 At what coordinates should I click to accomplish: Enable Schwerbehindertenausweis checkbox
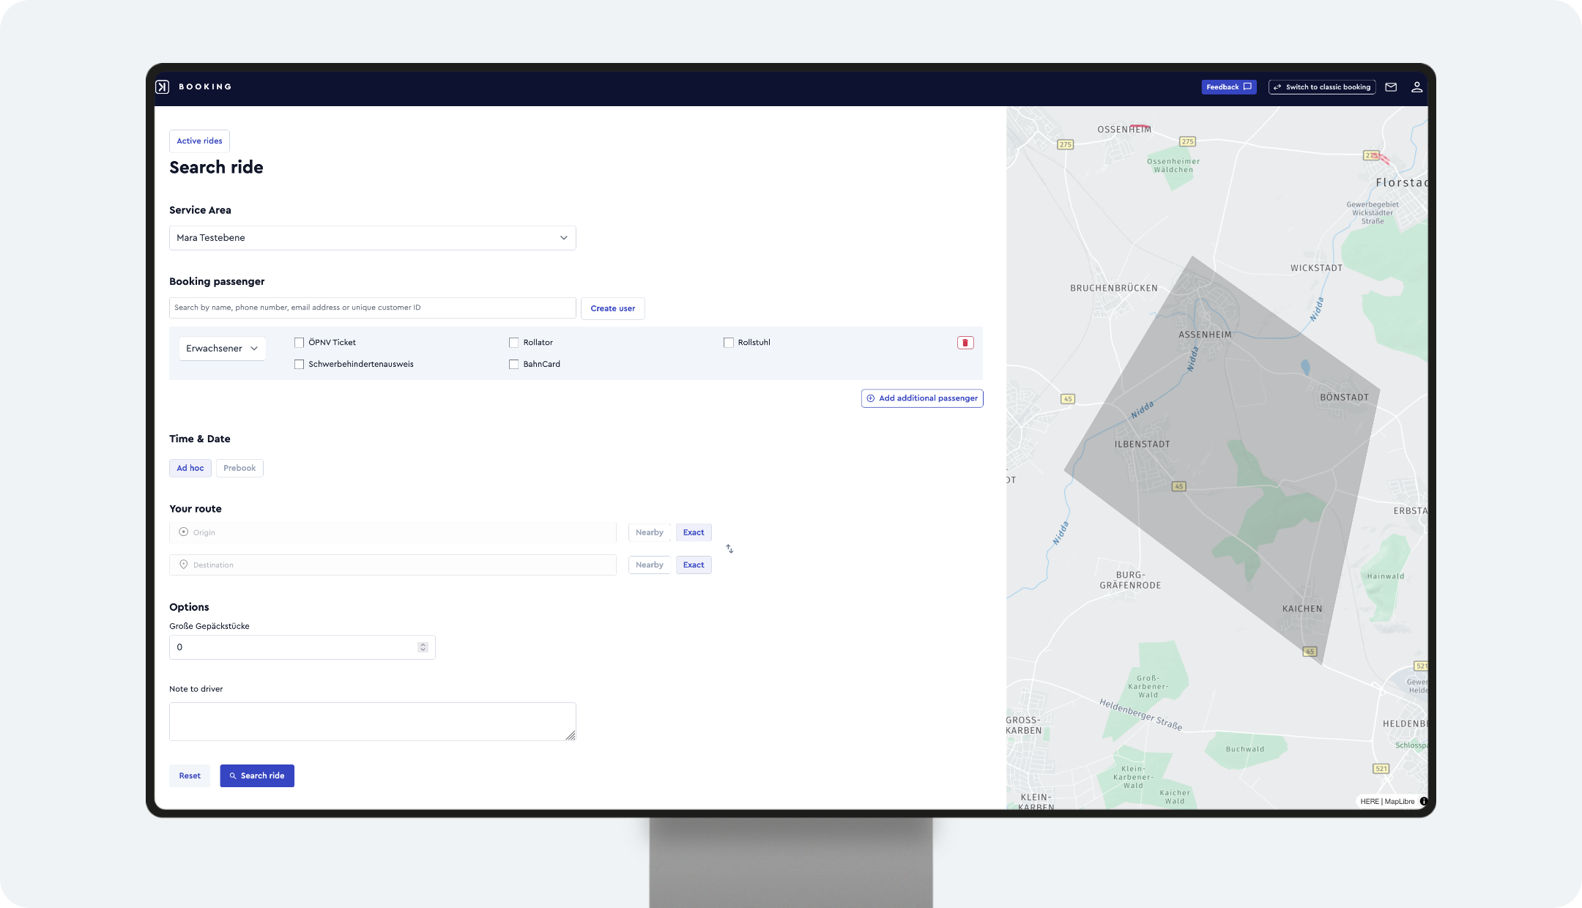[299, 364]
